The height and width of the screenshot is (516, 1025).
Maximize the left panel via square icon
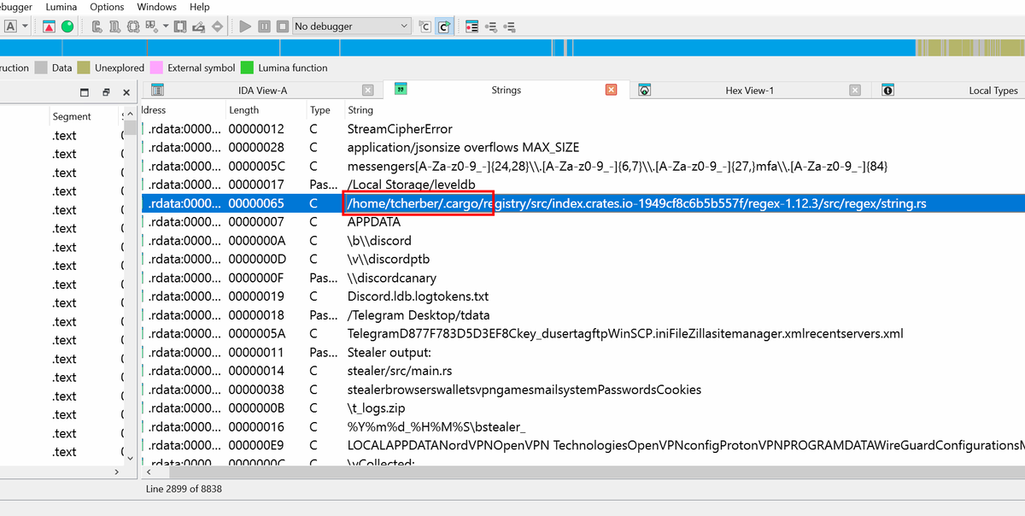pyautogui.click(x=85, y=92)
